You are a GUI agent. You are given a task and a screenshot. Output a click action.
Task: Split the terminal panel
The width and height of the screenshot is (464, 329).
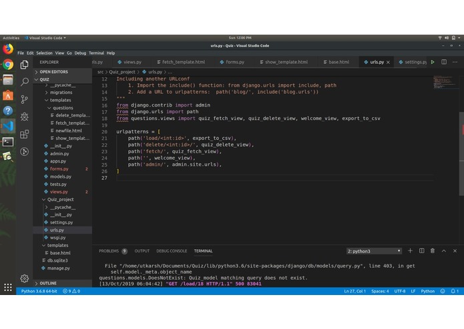tap(422, 251)
